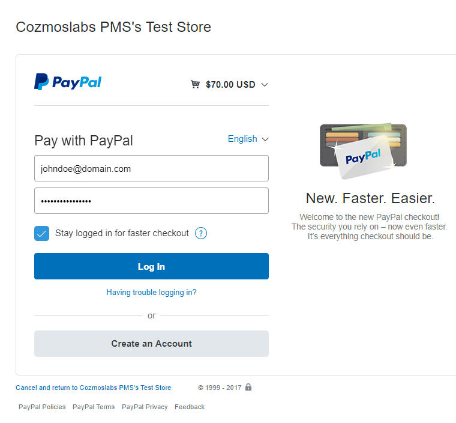Screen dimensions: 456x423
Task: Cancel and return to Cozmoslabs Test Store
Action: click(x=94, y=388)
